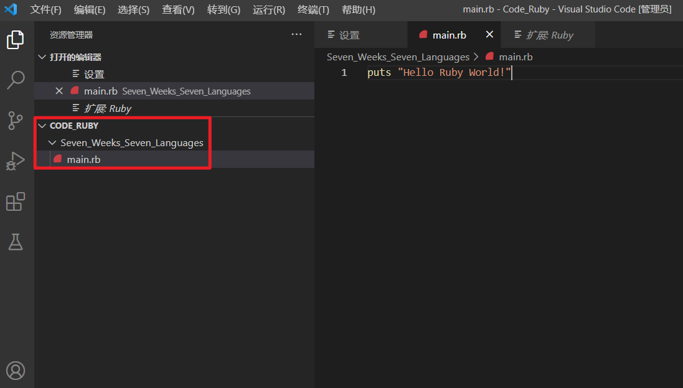Click Seven_Weeks_Seven_Languages breadcrumb segment
This screenshot has height=388, width=683.
coord(398,57)
